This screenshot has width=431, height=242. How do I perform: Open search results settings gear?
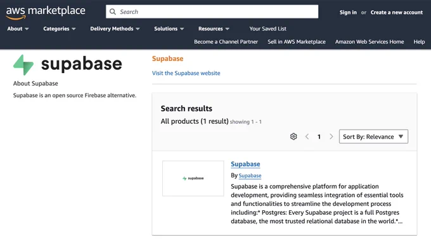pos(293,137)
